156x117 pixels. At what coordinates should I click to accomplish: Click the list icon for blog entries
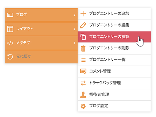point(83,60)
